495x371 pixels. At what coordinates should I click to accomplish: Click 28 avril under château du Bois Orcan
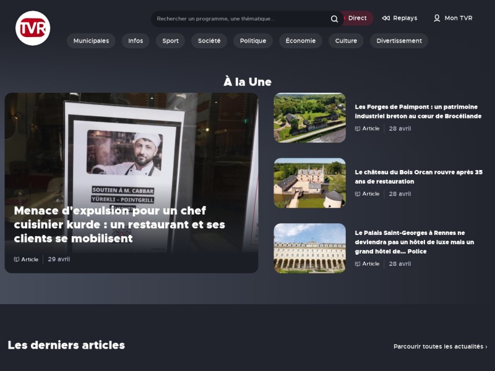(400, 194)
